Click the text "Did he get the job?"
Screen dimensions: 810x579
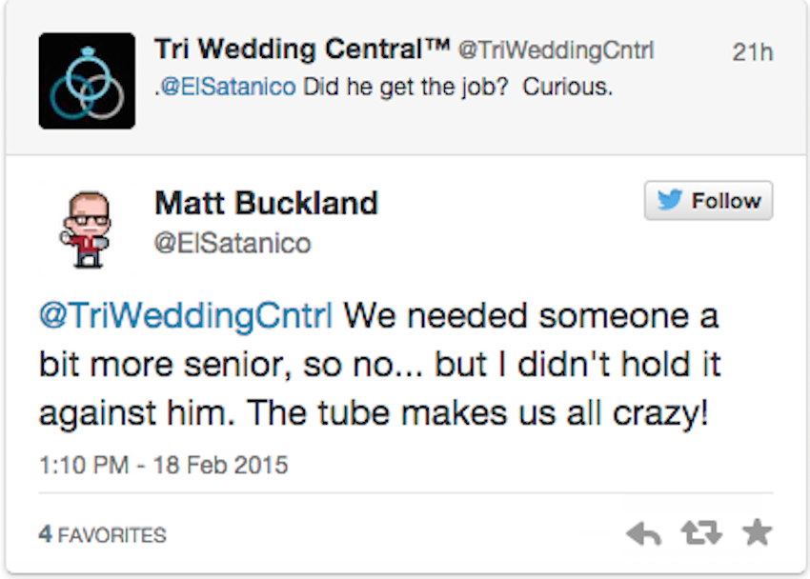[x=406, y=88]
